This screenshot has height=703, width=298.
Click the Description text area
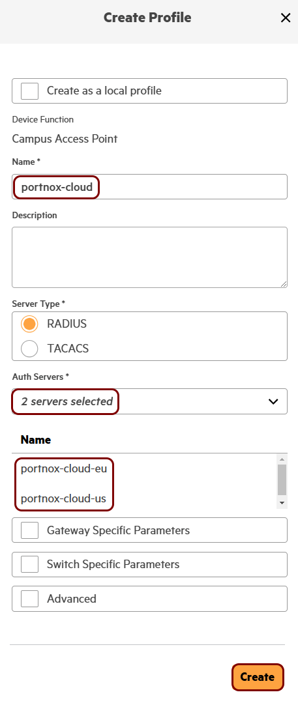149,257
